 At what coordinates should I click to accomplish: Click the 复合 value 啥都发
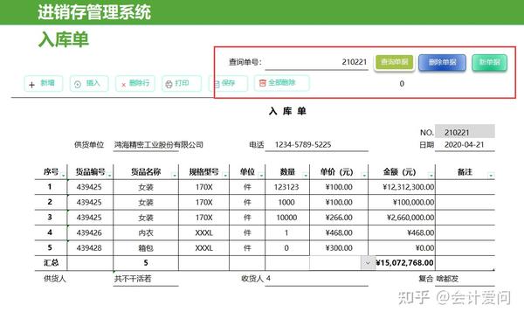(447, 279)
